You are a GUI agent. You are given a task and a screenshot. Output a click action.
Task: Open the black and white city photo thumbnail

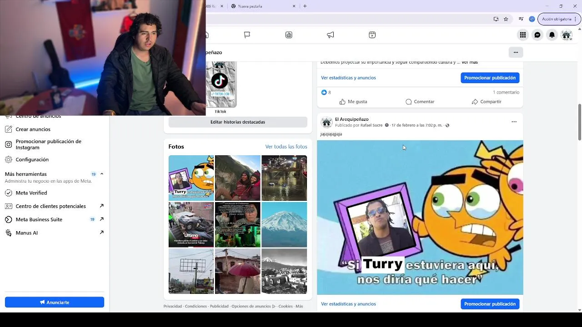point(284,271)
